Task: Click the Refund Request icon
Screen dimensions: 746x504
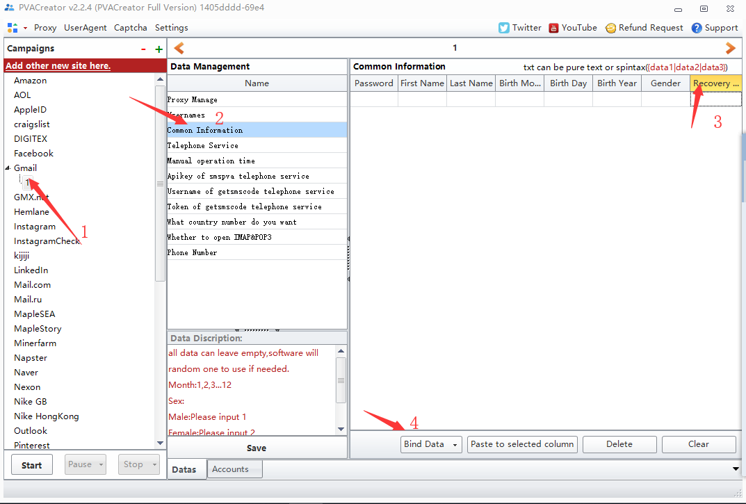Action: coord(610,28)
